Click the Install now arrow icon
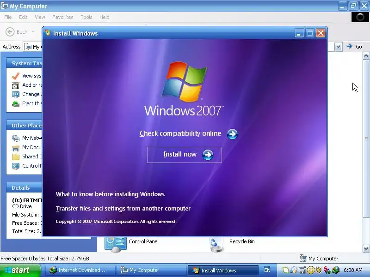 click(208, 155)
